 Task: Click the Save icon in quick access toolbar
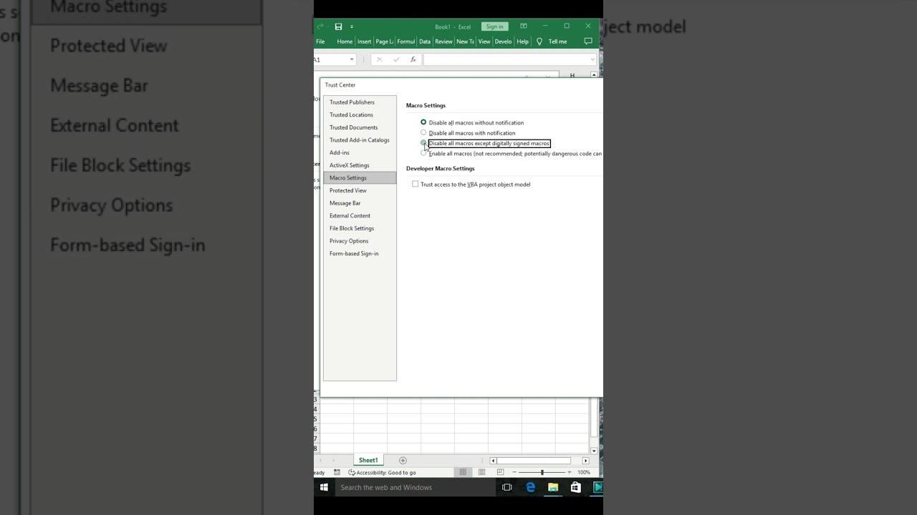tap(338, 26)
